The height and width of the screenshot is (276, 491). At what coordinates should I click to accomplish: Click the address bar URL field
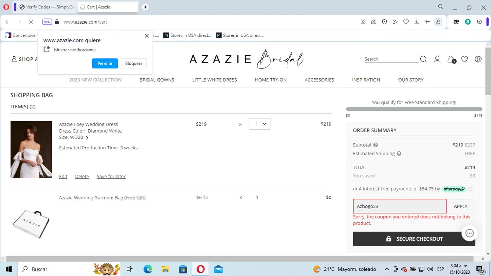coord(209,22)
